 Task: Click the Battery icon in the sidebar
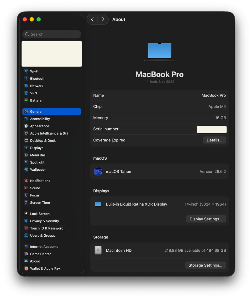26,100
